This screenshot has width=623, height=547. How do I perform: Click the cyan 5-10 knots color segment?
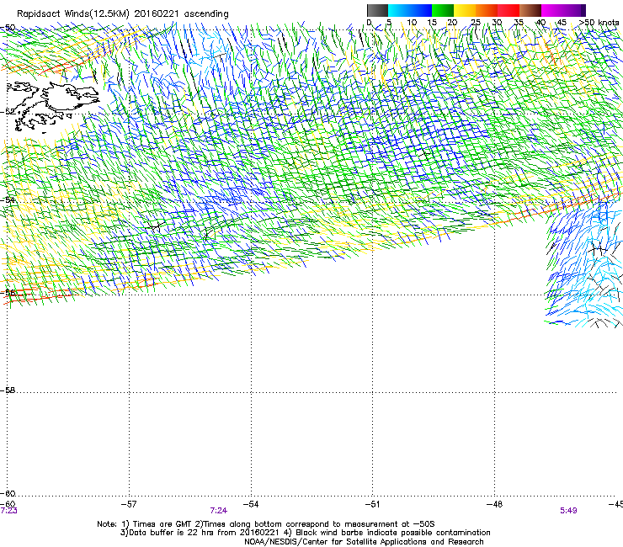click(x=399, y=10)
